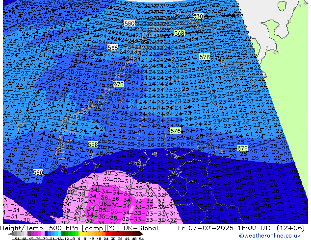The image size is (311, 240).
Task: Pick the green swatch at -12 in the legend
Action: pos(66,234)
